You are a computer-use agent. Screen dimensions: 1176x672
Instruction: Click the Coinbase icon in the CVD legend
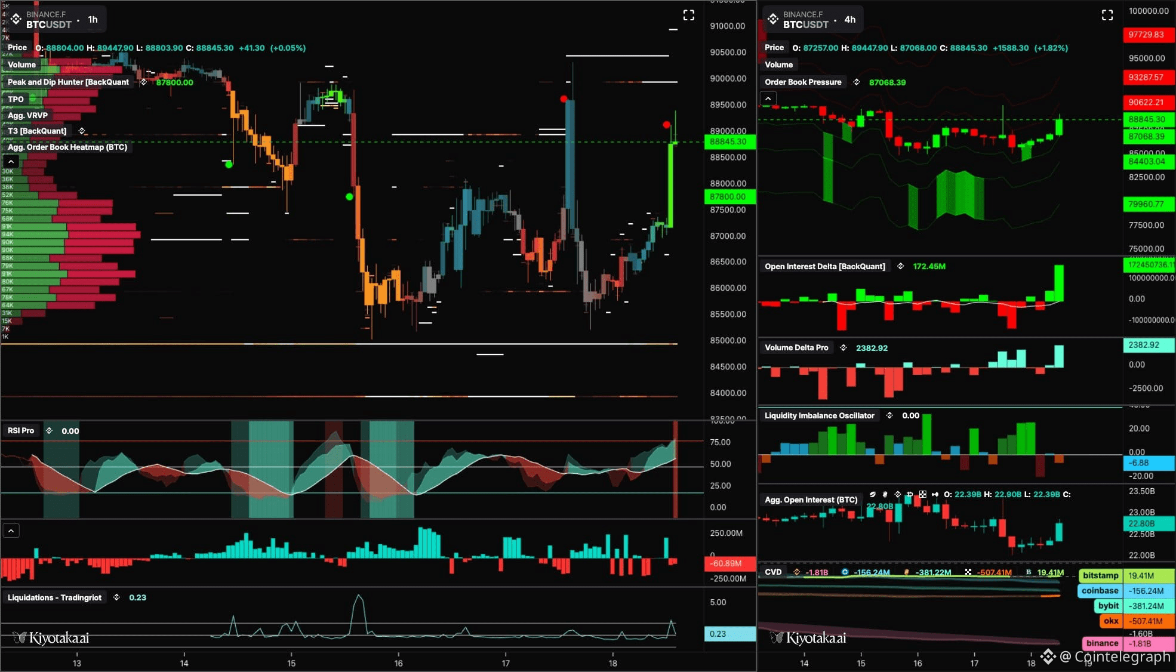(x=845, y=572)
